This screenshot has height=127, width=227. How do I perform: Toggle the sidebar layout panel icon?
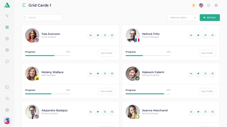pyautogui.click(x=7, y=87)
